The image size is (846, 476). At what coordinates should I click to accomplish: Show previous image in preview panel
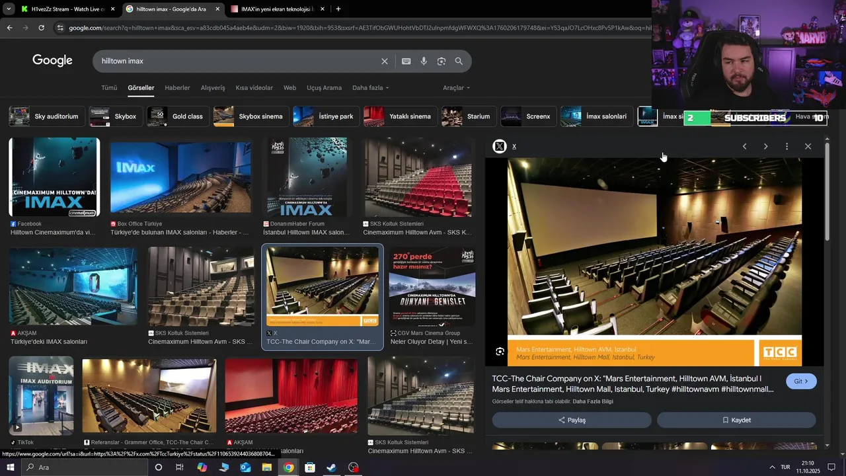(x=744, y=146)
